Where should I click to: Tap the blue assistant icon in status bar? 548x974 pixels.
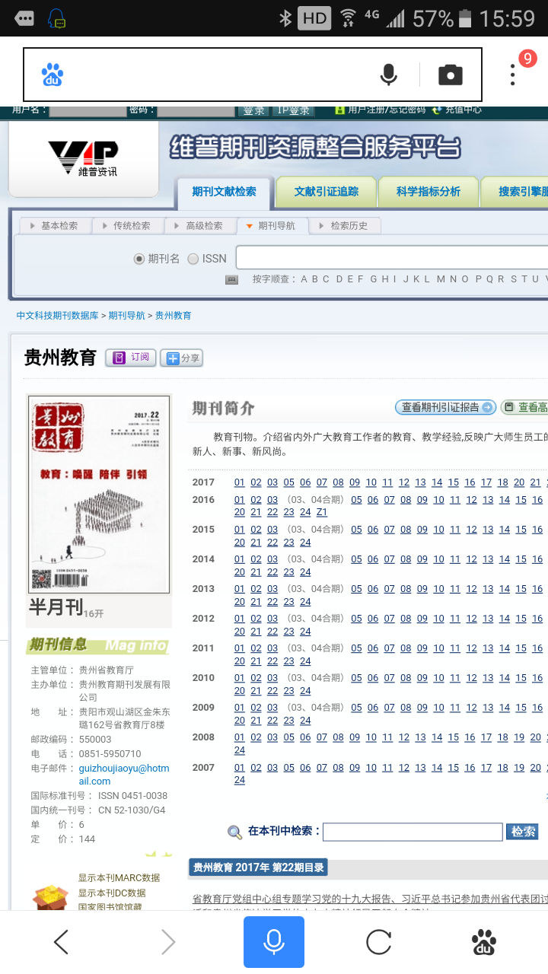[x=56, y=18]
